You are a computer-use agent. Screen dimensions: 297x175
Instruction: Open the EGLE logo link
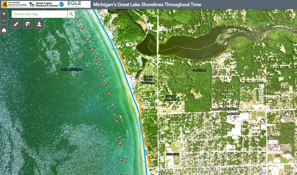coord(74,4)
